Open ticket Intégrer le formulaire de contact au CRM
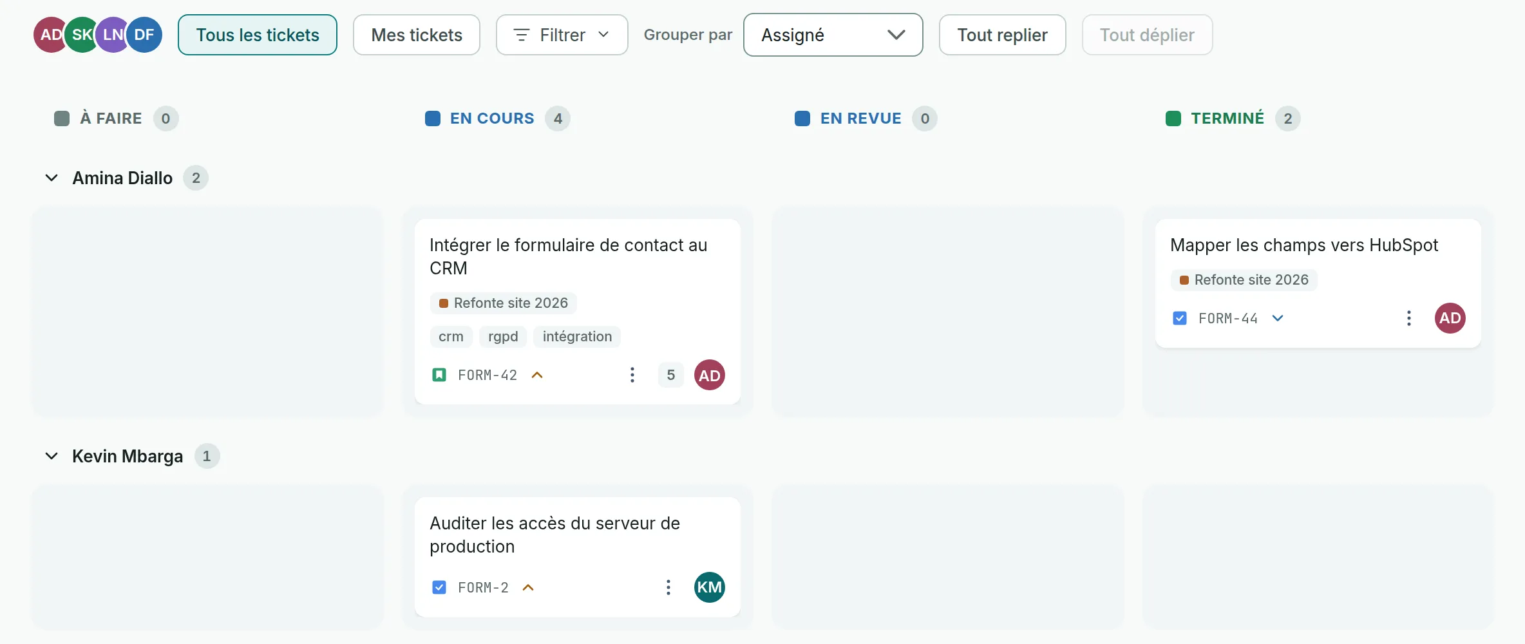 (x=569, y=256)
